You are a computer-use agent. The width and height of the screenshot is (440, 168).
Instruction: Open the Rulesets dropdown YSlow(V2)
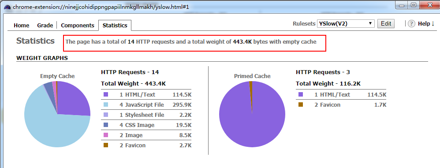tap(346, 23)
